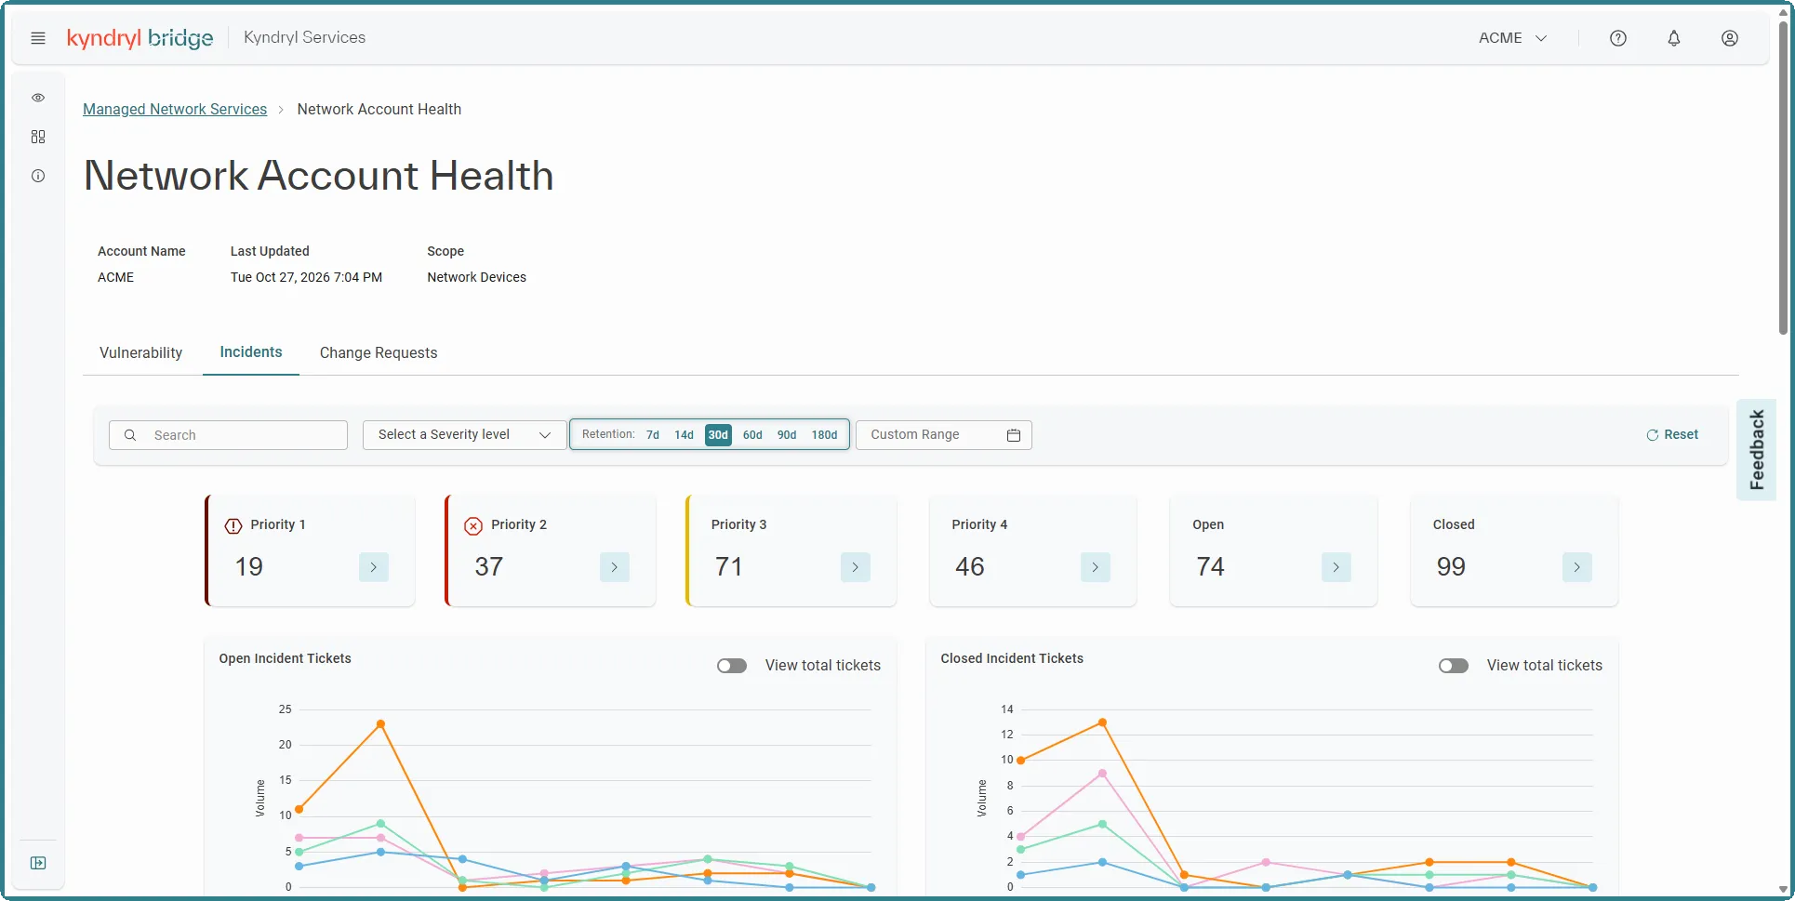Image resolution: width=1795 pixels, height=901 pixels.
Task: Open the Select a Severity level dropdown
Action: (x=464, y=435)
